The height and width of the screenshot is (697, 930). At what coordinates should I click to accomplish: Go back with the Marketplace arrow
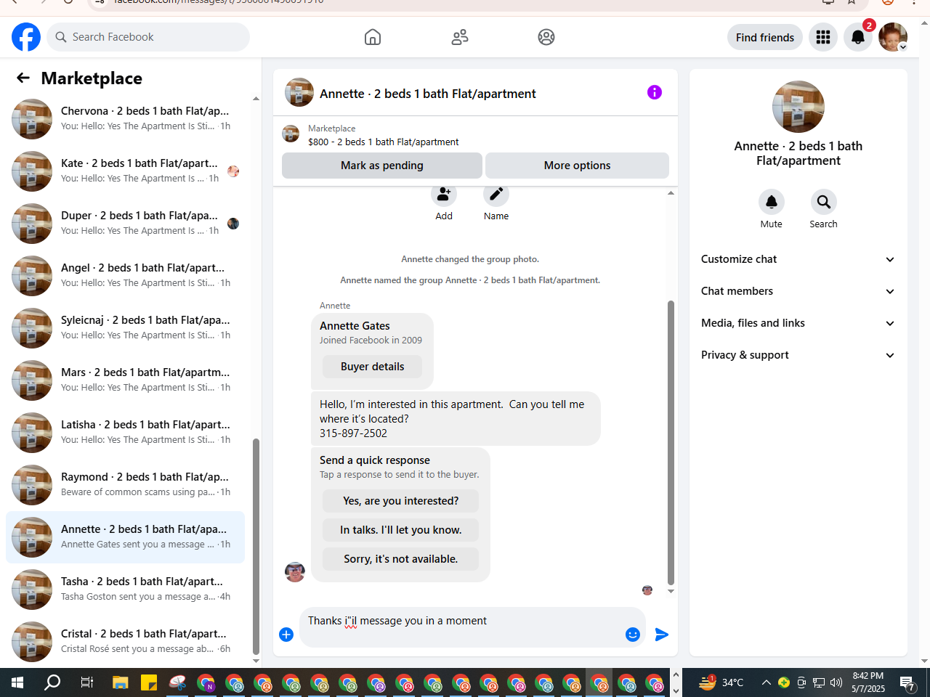pos(23,78)
